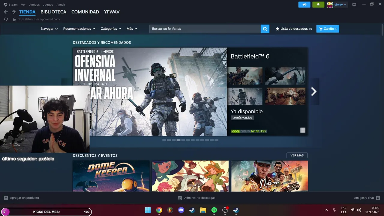Open the Deliver At All Costs card
The image size is (384, 216).
pos(269,176)
